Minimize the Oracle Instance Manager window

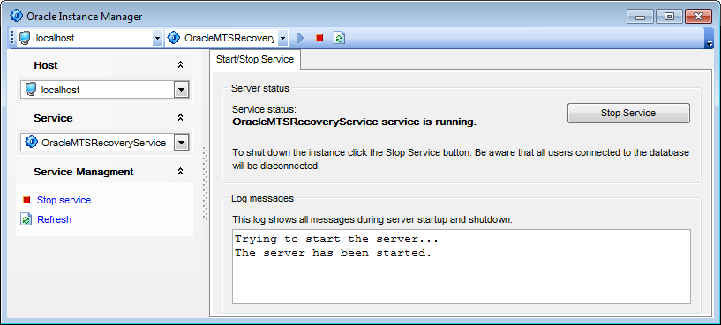pos(640,17)
